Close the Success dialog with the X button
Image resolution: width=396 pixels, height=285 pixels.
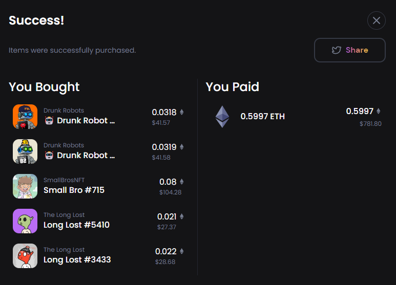tap(377, 20)
